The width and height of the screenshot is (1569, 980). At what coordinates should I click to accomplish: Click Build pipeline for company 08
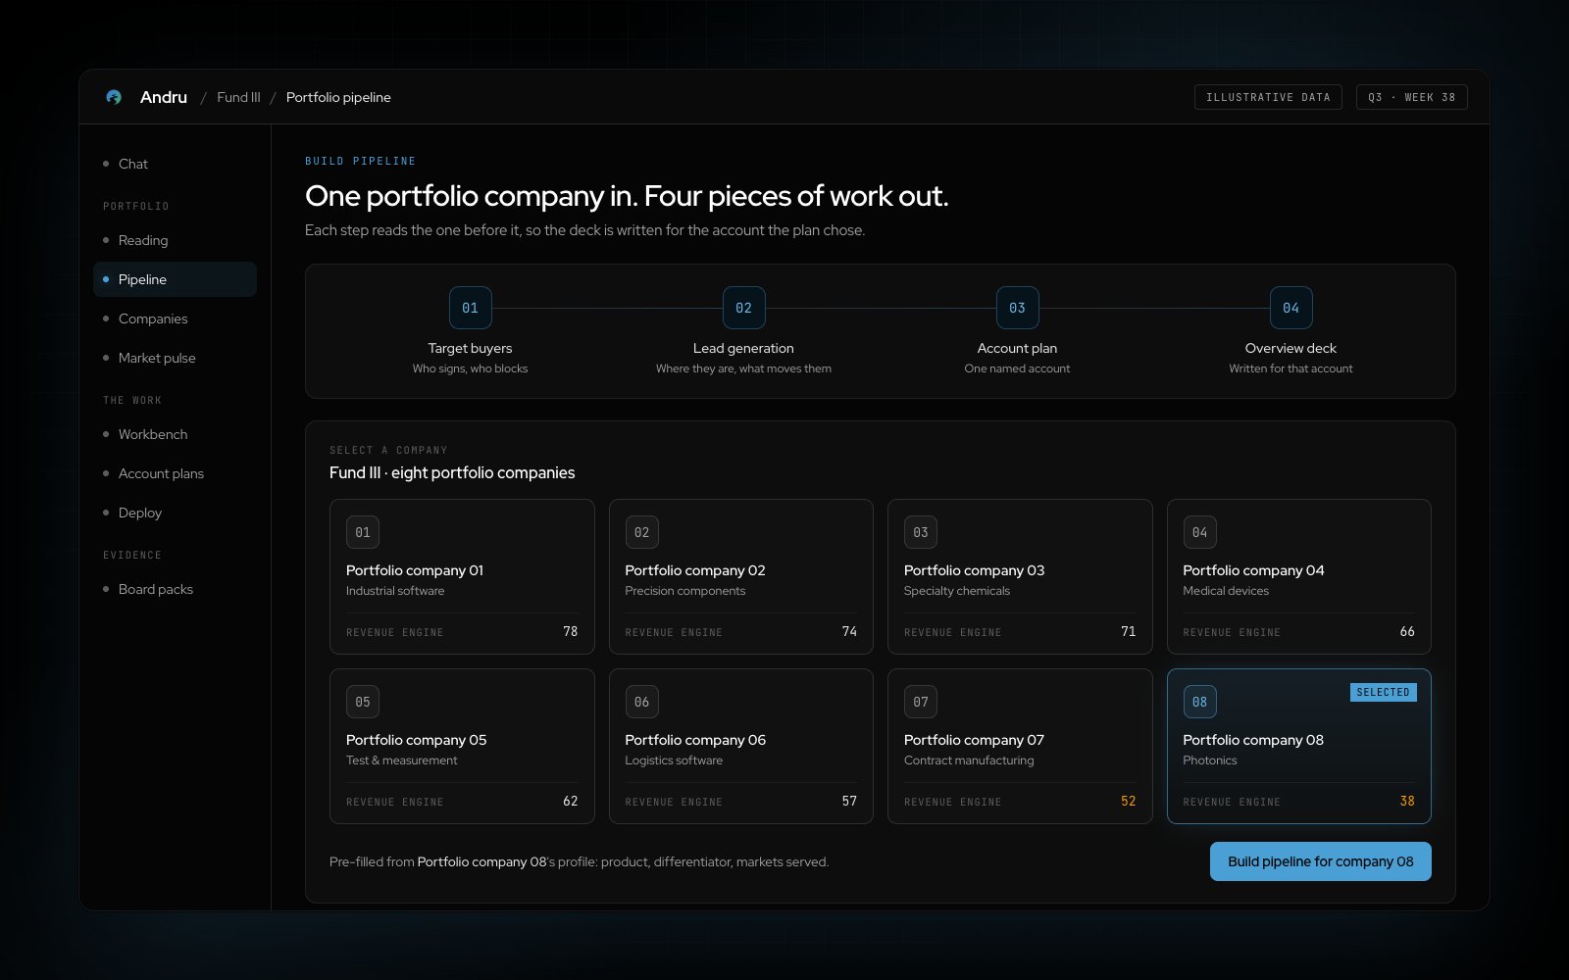pyautogui.click(x=1320, y=861)
